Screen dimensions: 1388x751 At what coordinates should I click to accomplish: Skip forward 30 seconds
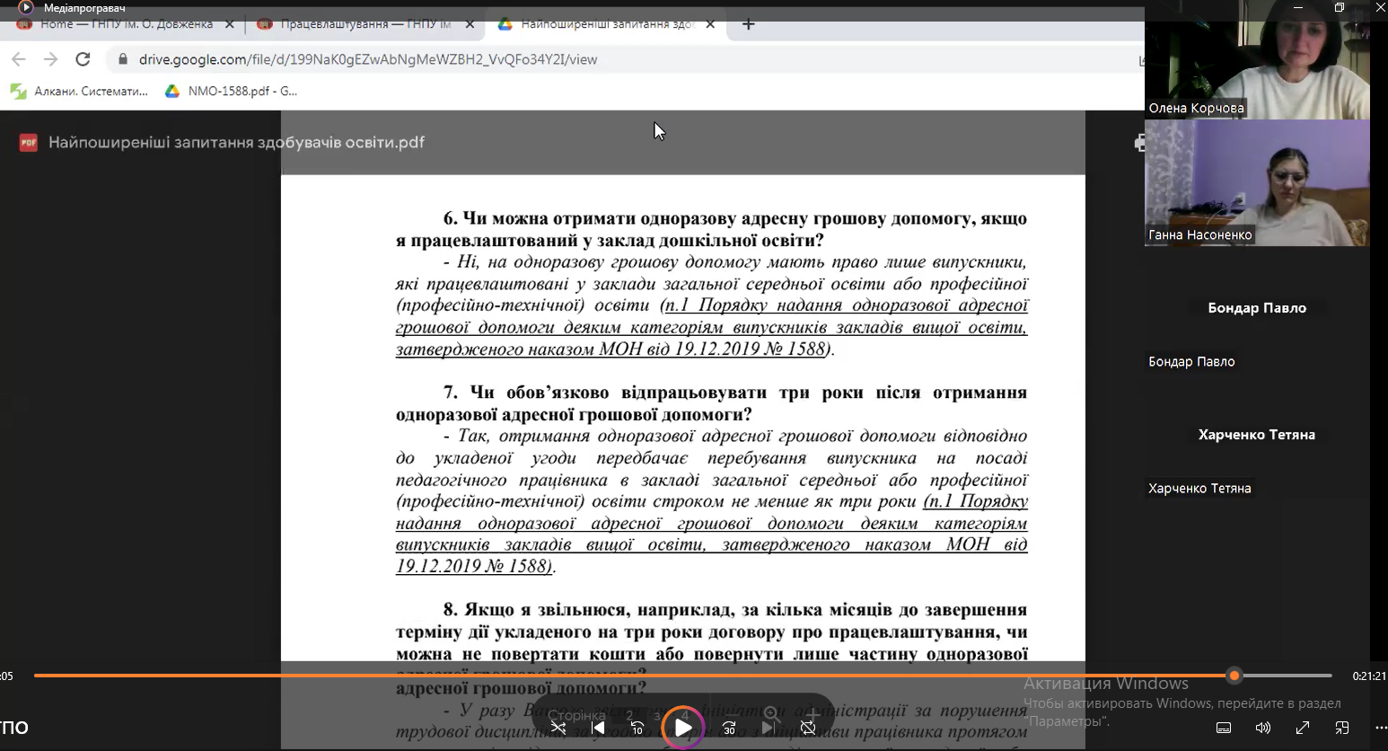click(x=729, y=728)
